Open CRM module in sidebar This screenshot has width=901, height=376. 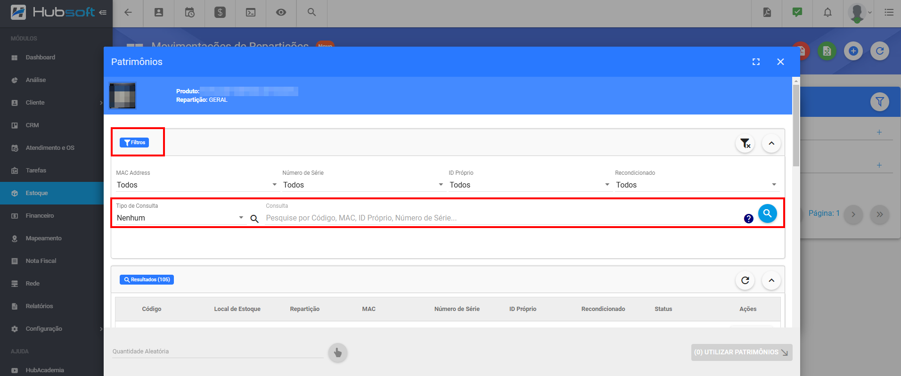click(52, 125)
